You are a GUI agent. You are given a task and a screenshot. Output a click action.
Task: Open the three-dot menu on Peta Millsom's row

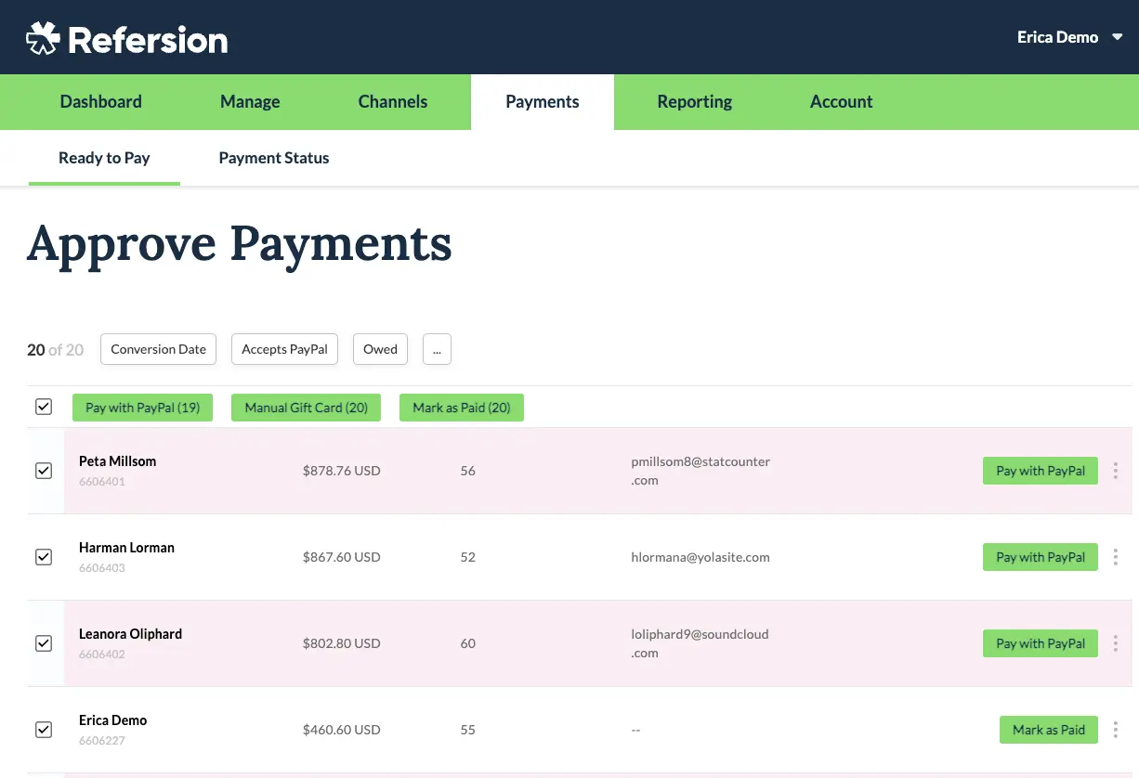tap(1115, 471)
